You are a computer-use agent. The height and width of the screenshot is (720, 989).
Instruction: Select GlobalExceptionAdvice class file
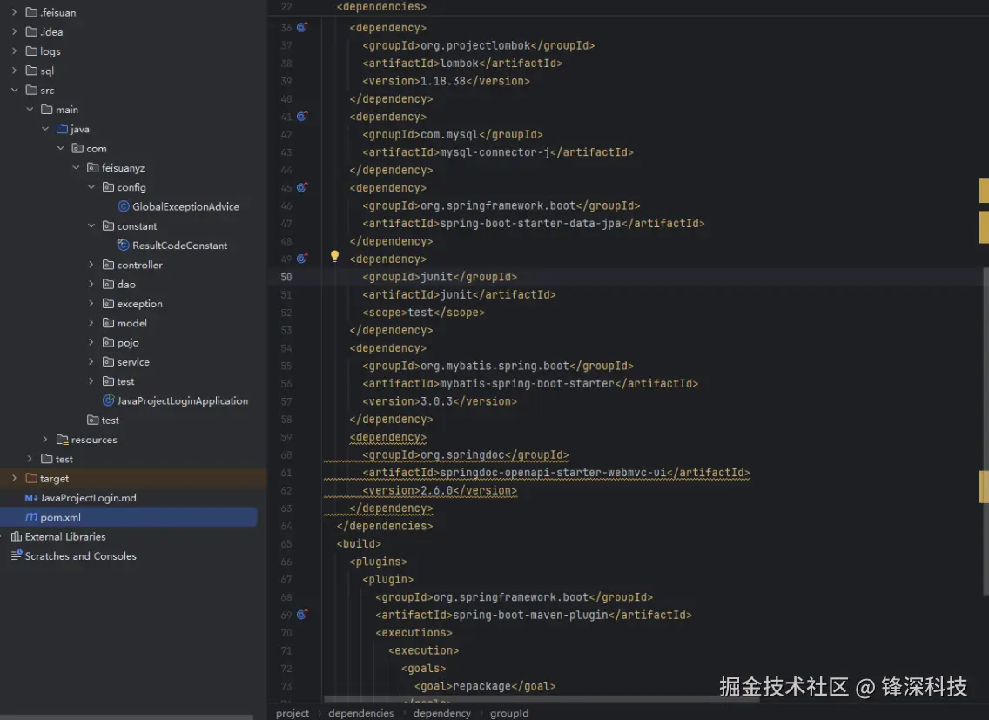pos(185,207)
